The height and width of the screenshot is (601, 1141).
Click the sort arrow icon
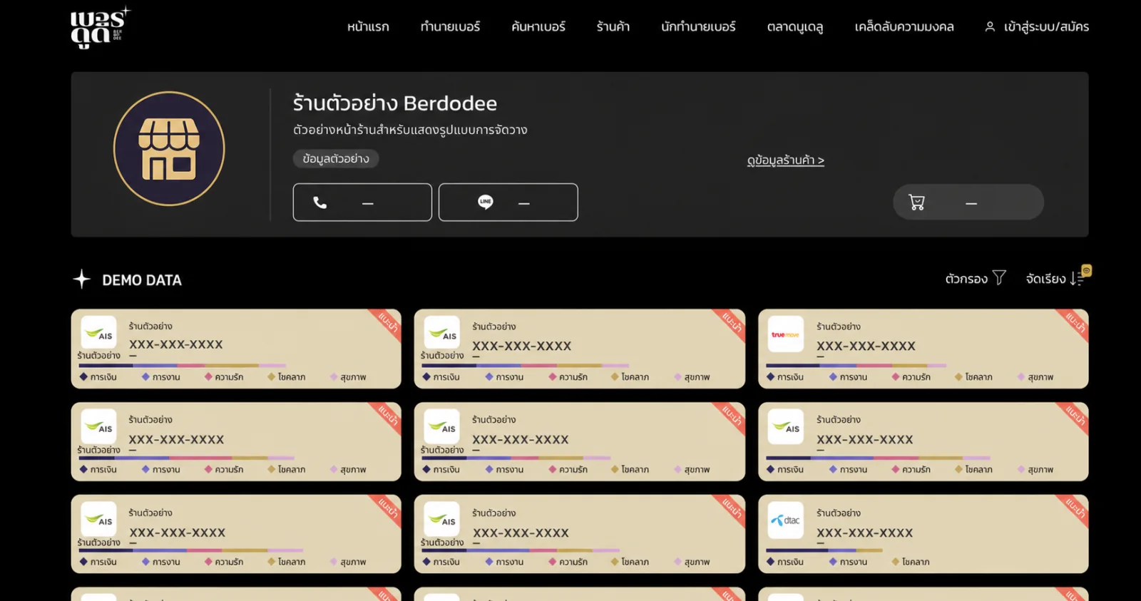[x=1077, y=279]
